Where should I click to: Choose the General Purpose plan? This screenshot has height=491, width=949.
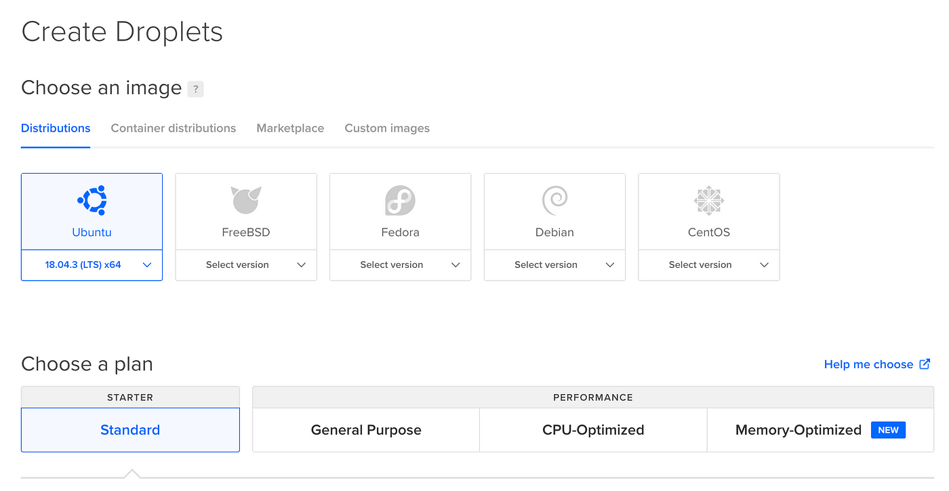[366, 430]
